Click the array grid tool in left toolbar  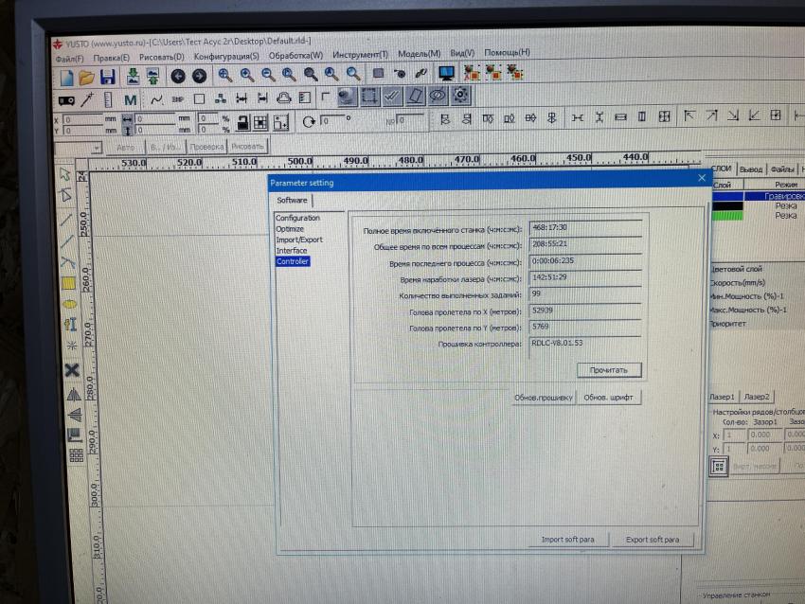click(76, 456)
